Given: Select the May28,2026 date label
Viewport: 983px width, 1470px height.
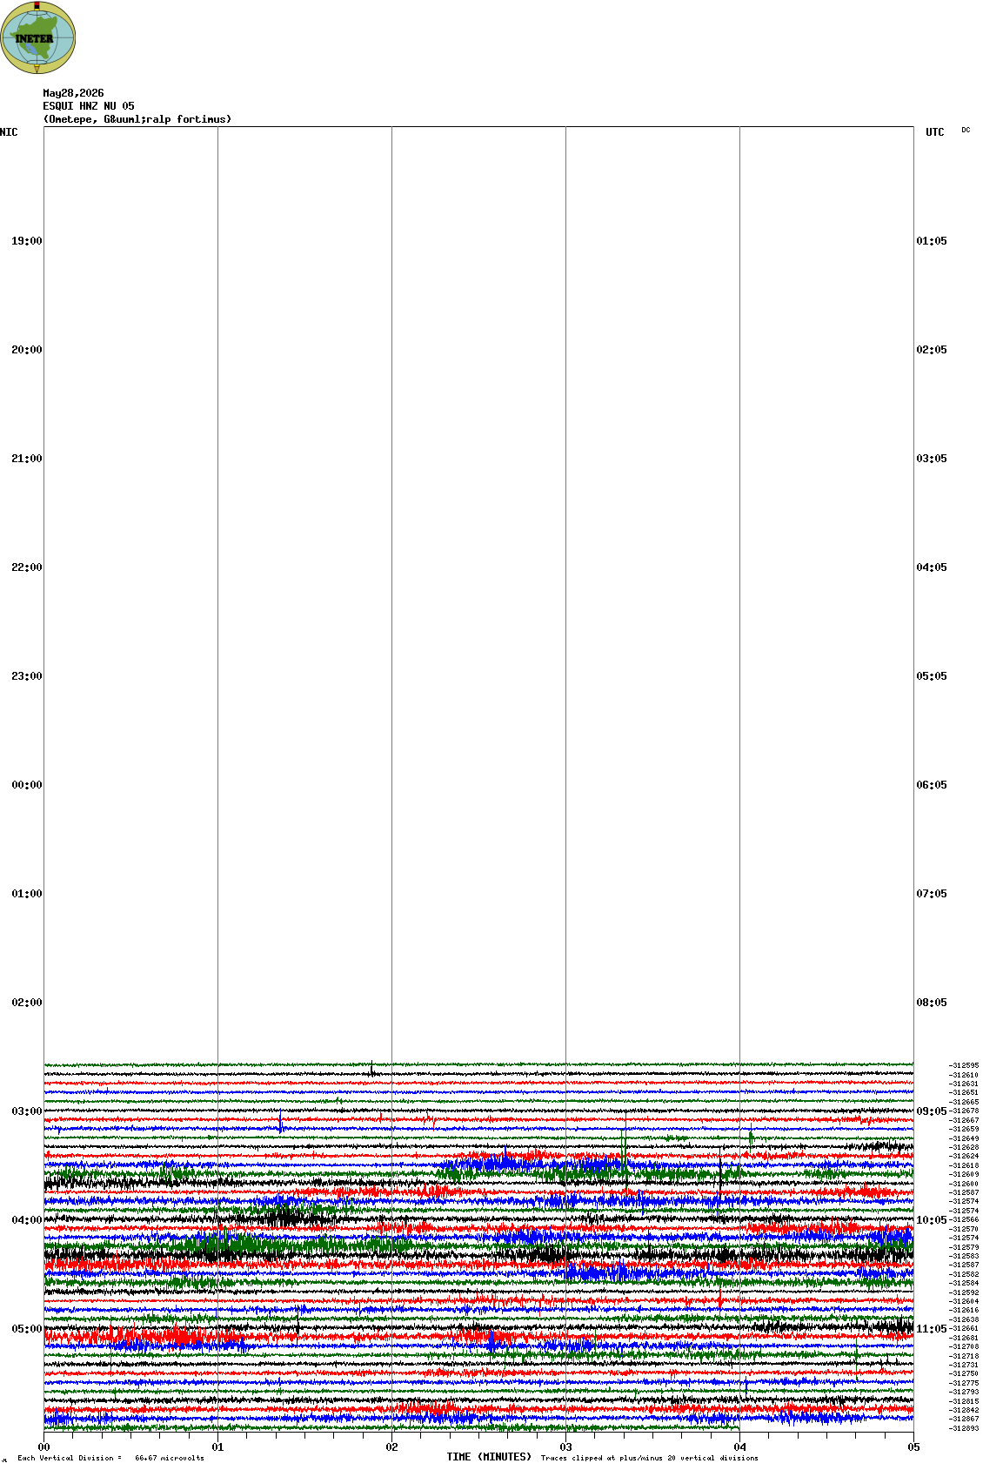Looking at the screenshot, I should tap(73, 93).
